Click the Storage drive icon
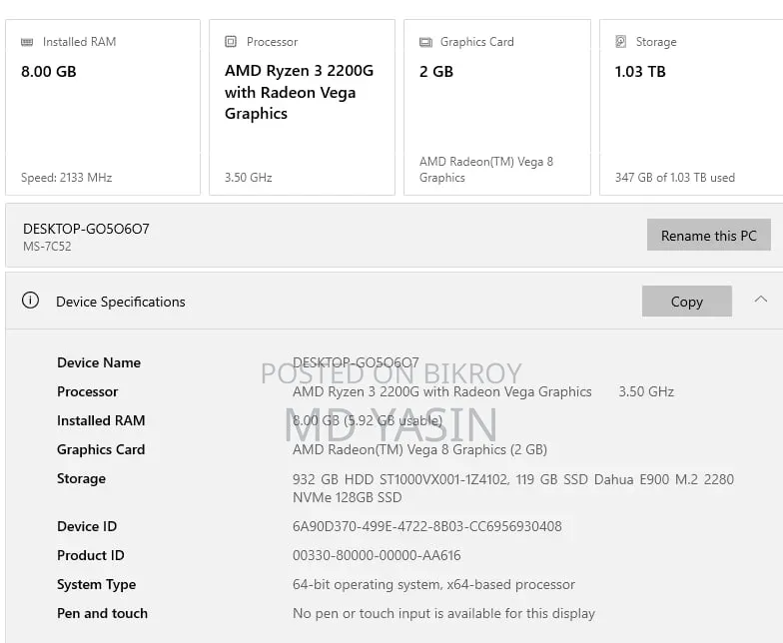 [x=621, y=42]
